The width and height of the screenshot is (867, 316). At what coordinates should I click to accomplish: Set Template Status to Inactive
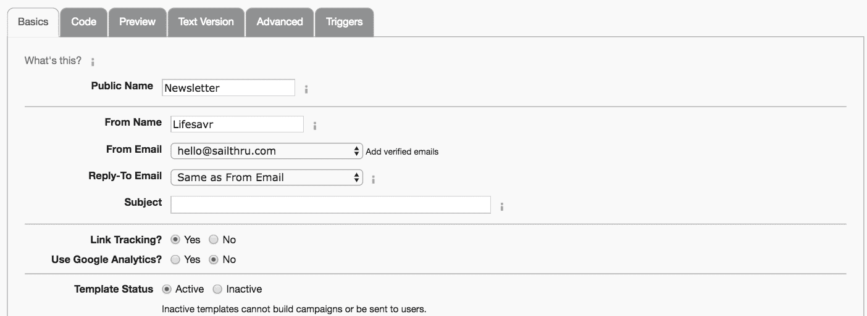(x=217, y=289)
